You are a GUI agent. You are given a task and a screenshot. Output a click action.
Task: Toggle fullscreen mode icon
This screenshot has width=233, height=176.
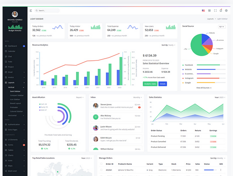[215, 11]
